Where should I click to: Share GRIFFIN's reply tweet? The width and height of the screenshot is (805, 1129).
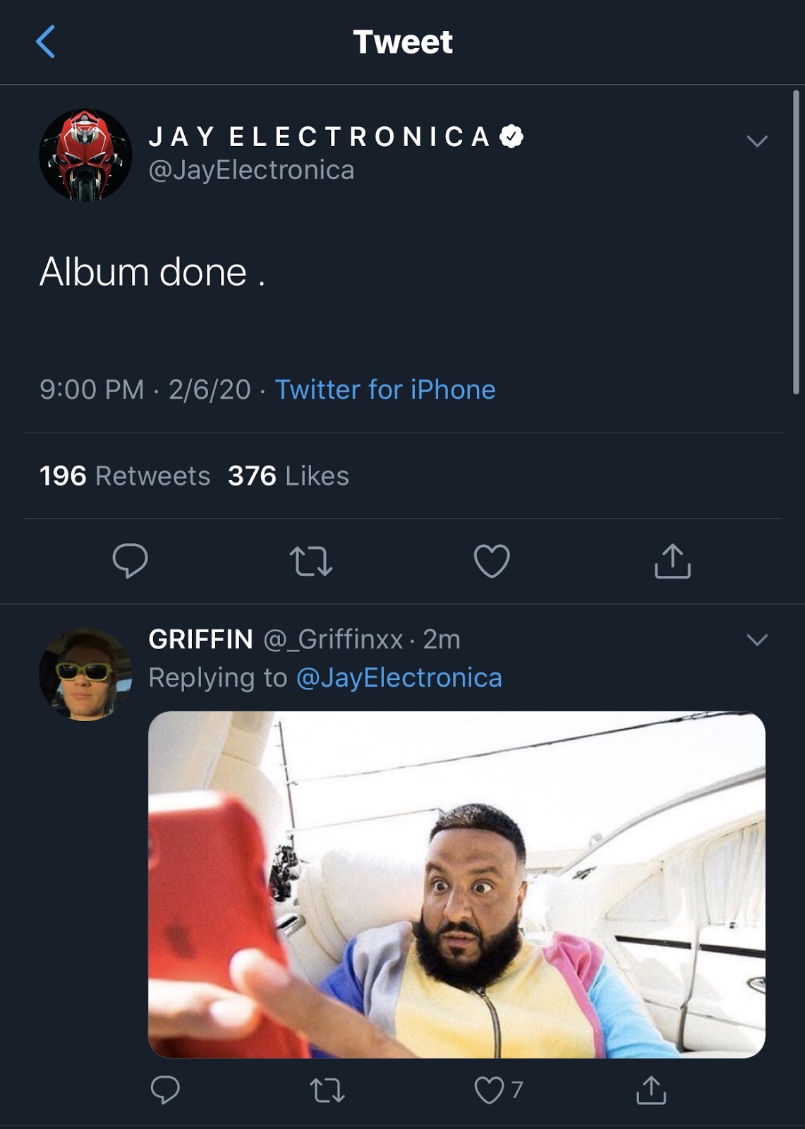(650, 1090)
